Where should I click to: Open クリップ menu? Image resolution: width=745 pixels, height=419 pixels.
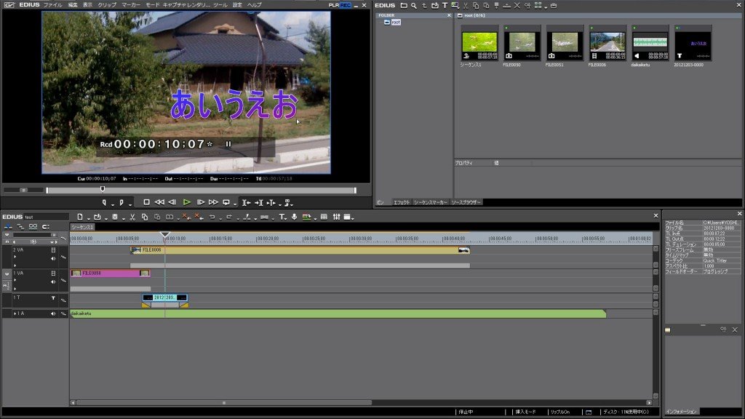(x=107, y=5)
